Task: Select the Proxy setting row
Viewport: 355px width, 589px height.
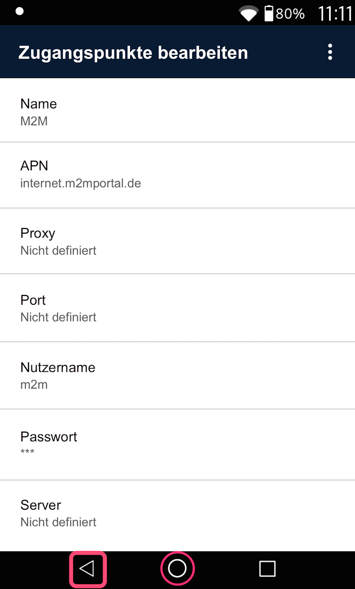Action: coord(177,241)
